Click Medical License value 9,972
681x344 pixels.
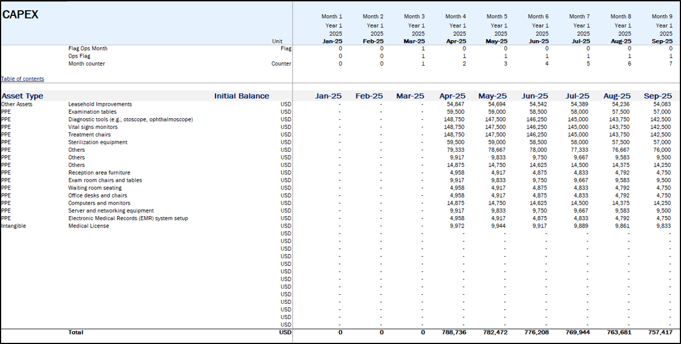pos(458,226)
